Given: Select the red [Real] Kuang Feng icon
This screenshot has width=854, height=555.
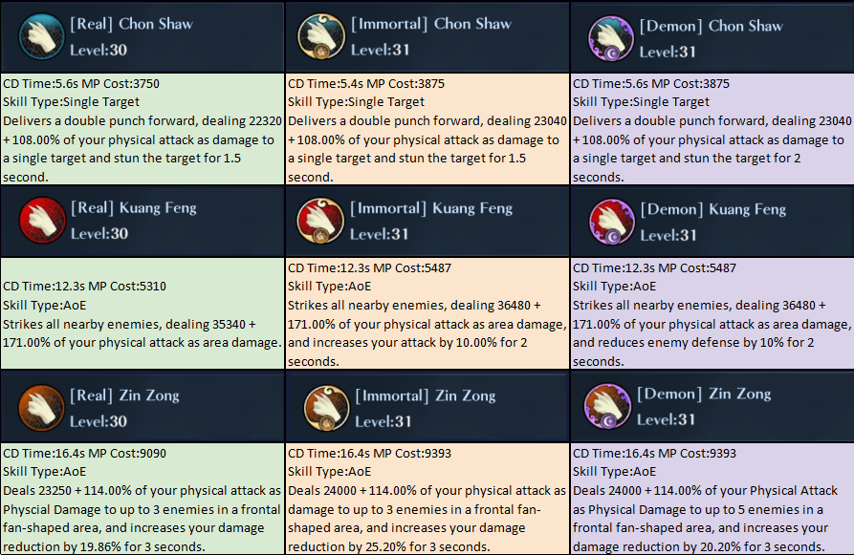Looking at the screenshot, I should tap(40, 222).
